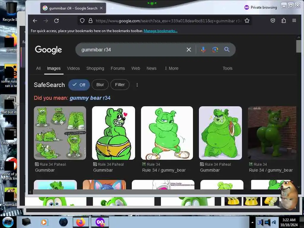This screenshot has width=304, height=228.
Task: Open the Tools filter options
Action: (227, 69)
